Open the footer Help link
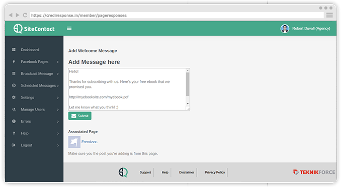 [x=165, y=172]
